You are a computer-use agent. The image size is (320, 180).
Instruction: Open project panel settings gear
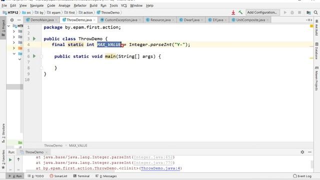(12, 20)
